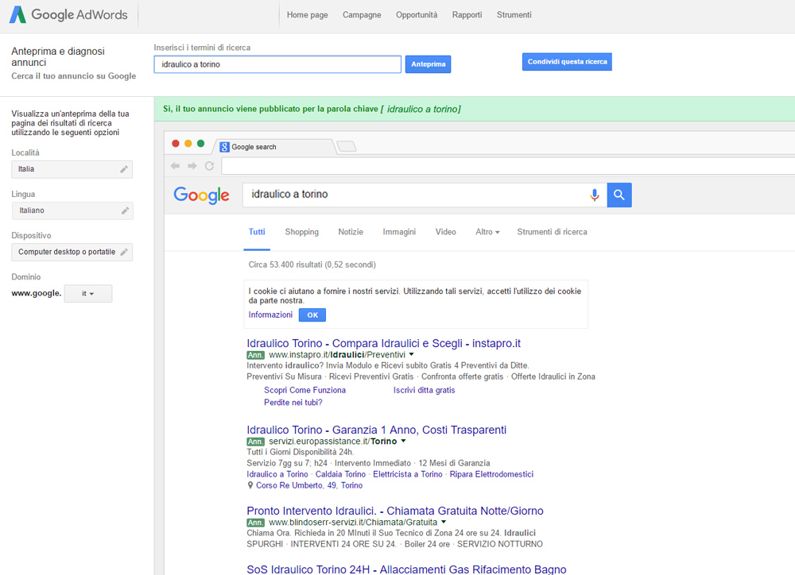
Task: Expand the europassistance ad URL arrow
Action: 404,441
